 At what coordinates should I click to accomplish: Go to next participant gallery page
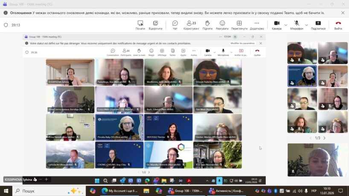coord(324,138)
